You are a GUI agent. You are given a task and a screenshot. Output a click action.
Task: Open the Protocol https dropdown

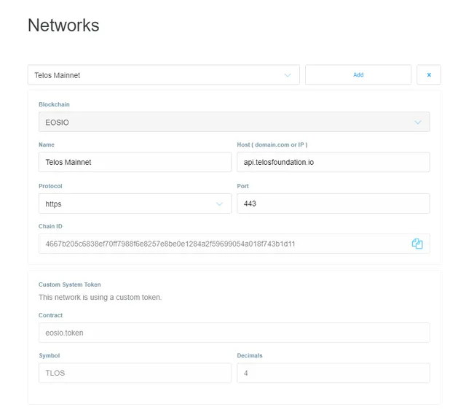(135, 204)
